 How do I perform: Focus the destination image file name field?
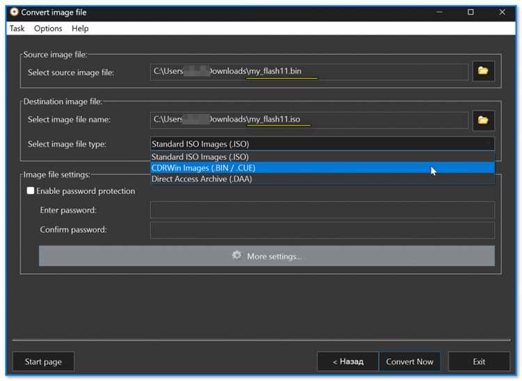point(309,120)
